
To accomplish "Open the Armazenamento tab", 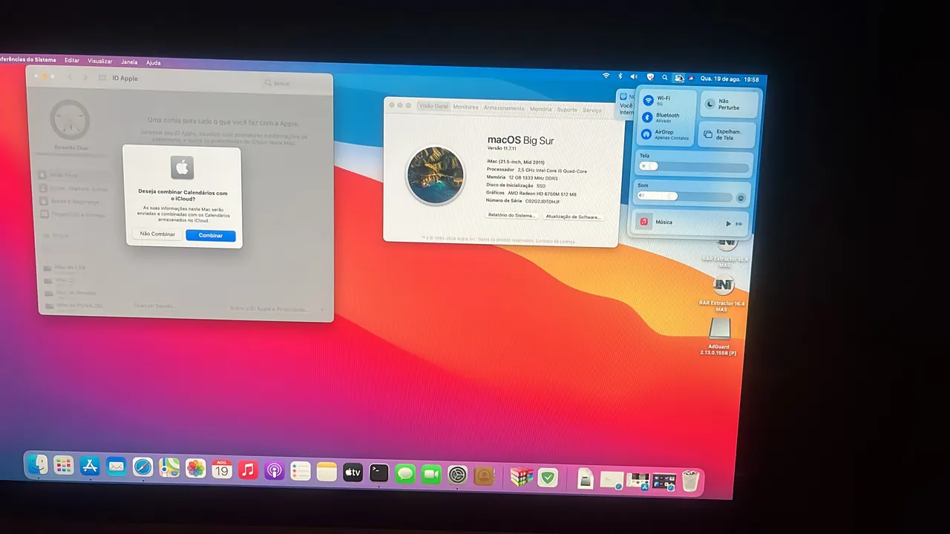I will (x=504, y=108).
